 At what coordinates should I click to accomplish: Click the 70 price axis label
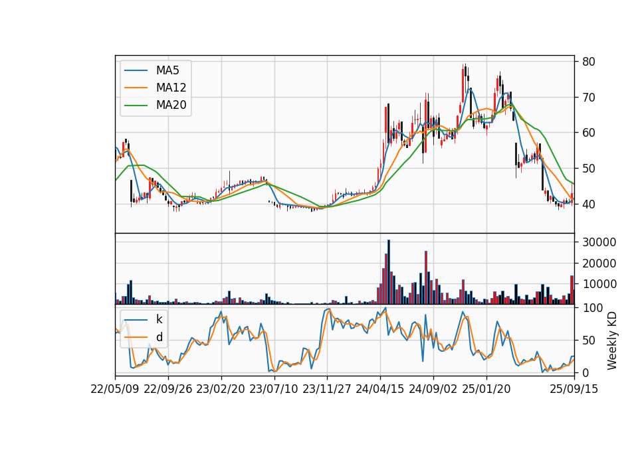589,98
